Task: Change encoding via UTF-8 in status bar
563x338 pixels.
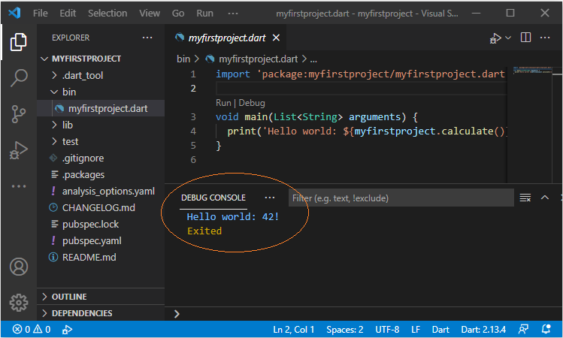Action: pos(387,330)
